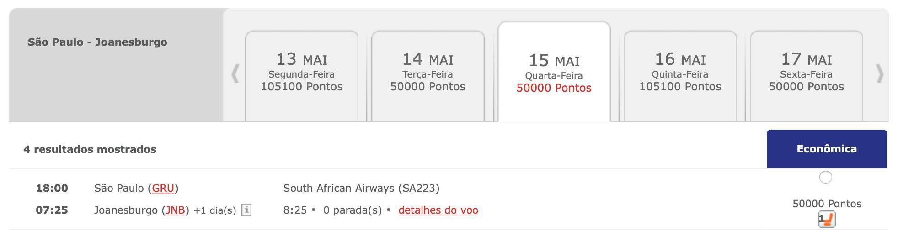Image resolution: width=898 pixels, height=231 pixels.
Task: Click the São Paulo - Joanesburgo route heading
Action: coord(97,42)
